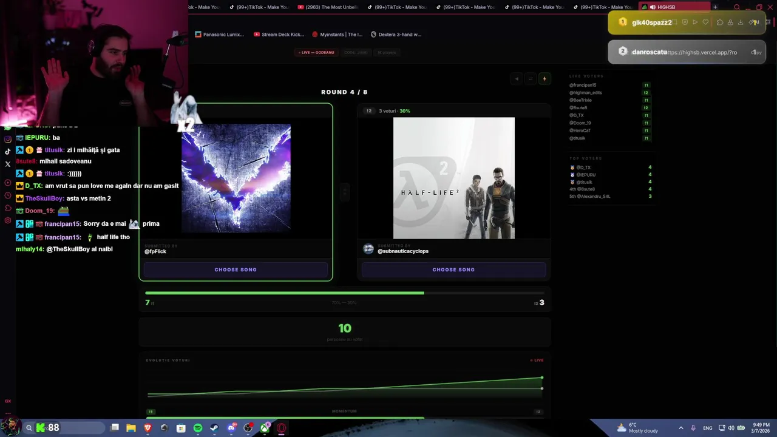Screen dimensions: 777x437
Task: Switch to the active HIGHSB browser tab
Action: (675, 7)
